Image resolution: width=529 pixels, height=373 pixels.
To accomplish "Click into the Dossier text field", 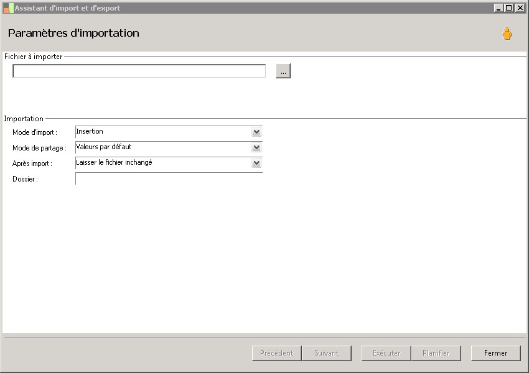I will pos(168,179).
